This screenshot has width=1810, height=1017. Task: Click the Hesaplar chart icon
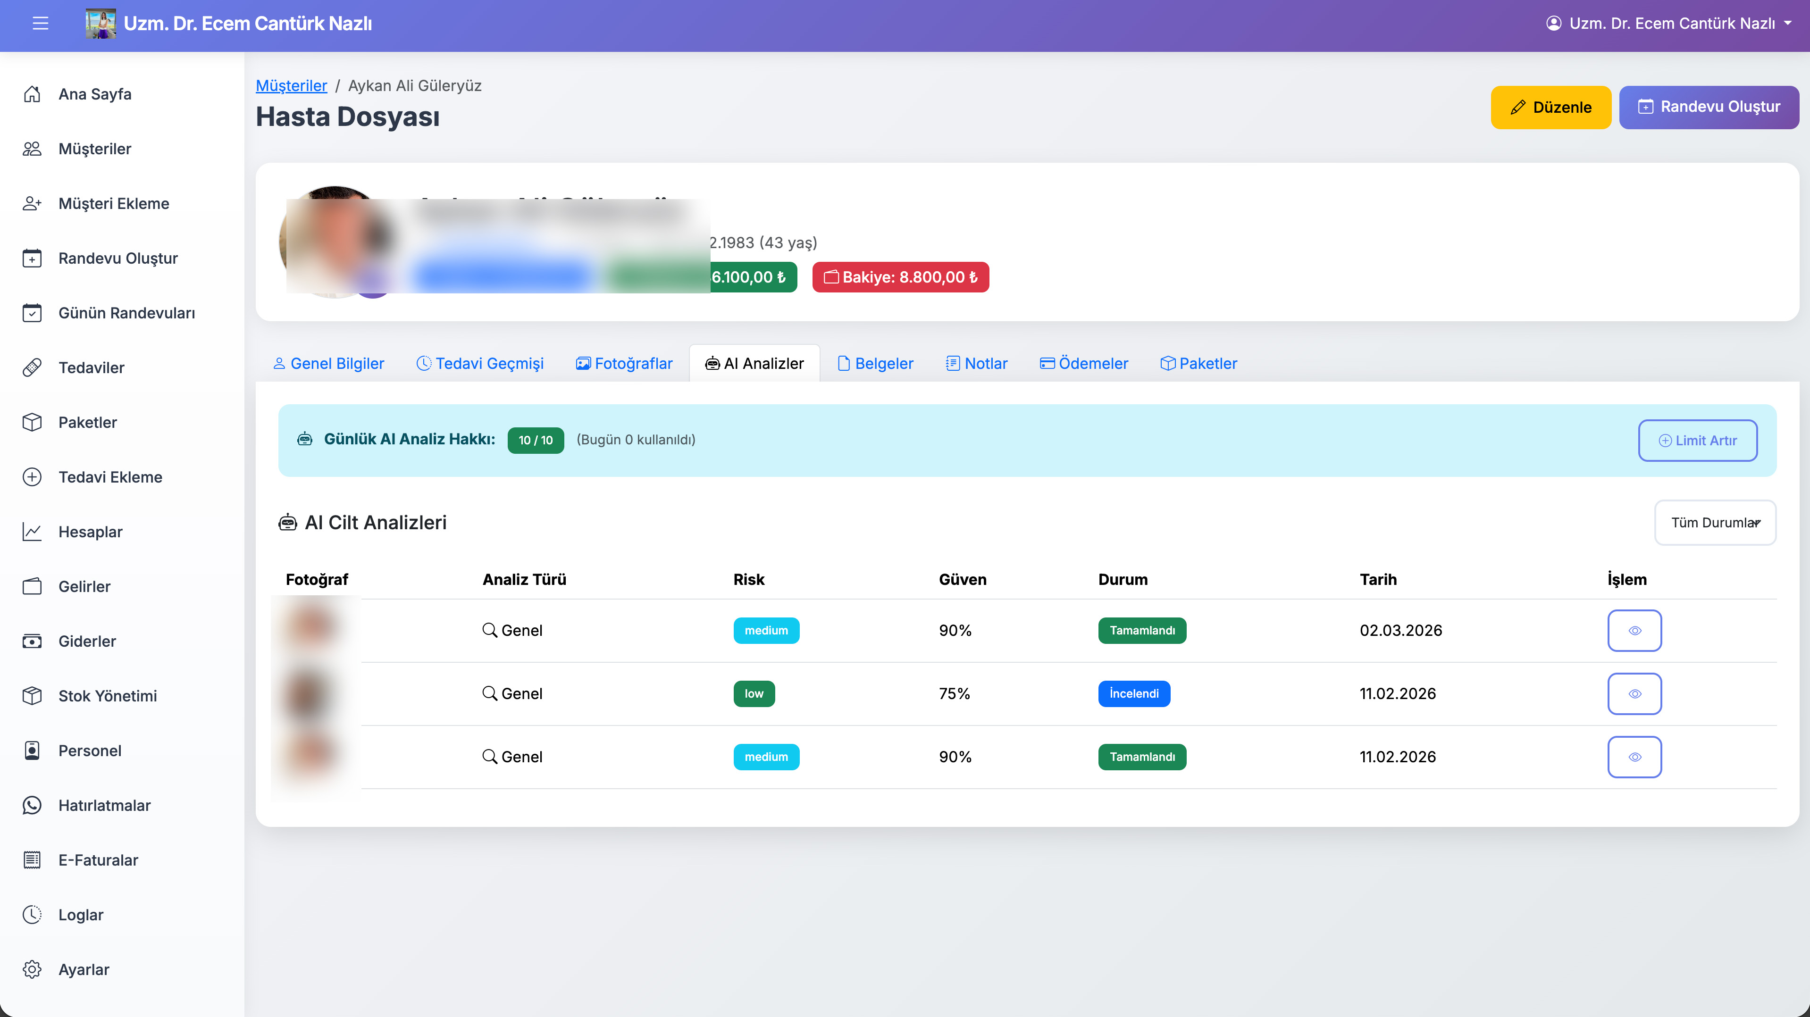32,532
